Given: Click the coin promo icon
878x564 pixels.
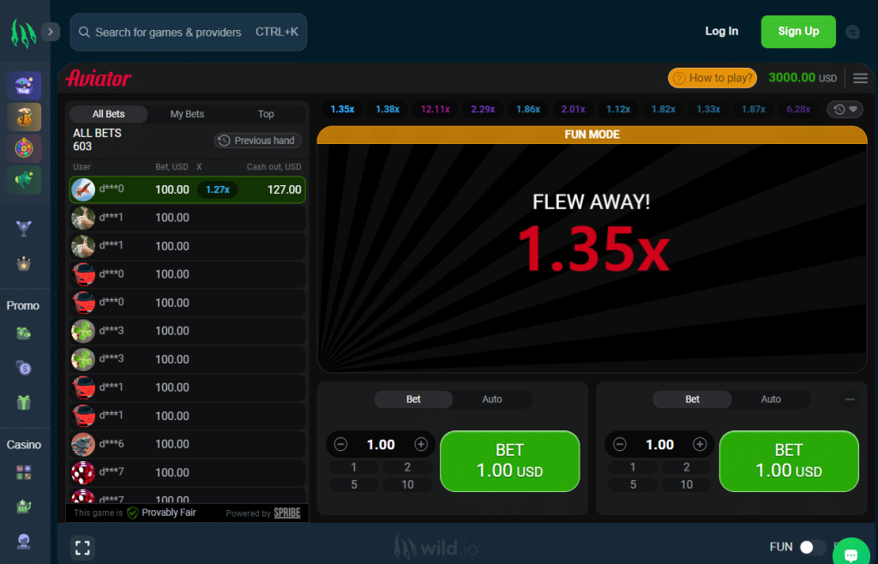Looking at the screenshot, I should 23,368.
